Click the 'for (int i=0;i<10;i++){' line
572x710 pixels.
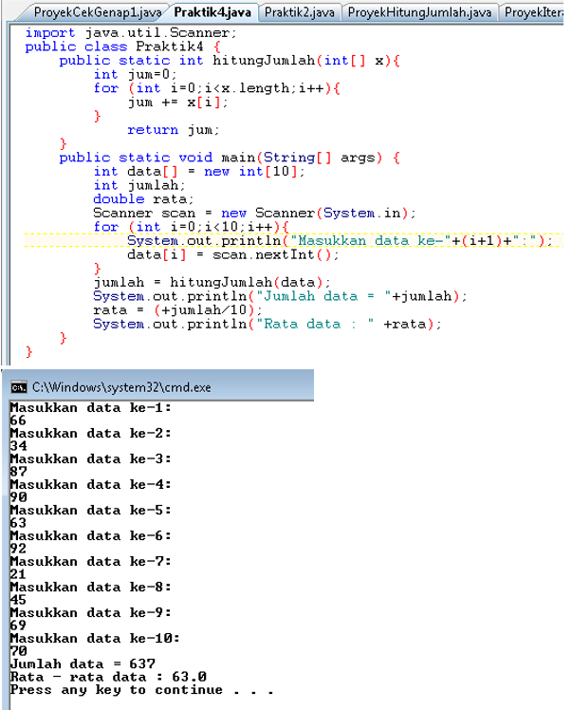point(191,227)
